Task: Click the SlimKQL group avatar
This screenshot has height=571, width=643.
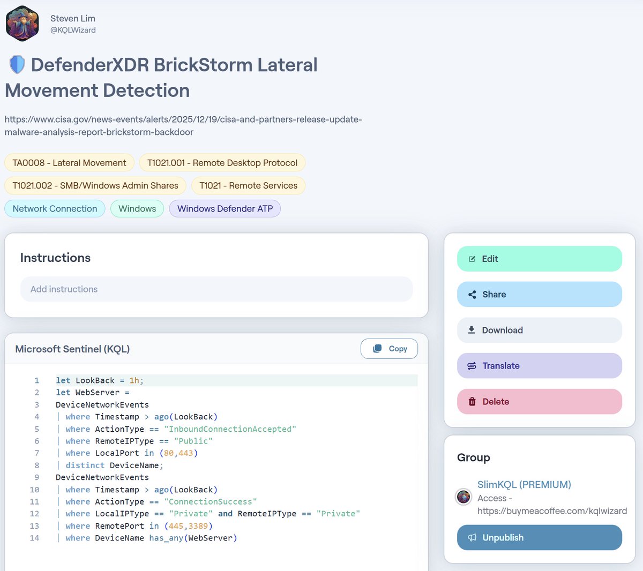Action: click(x=463, y=497)
